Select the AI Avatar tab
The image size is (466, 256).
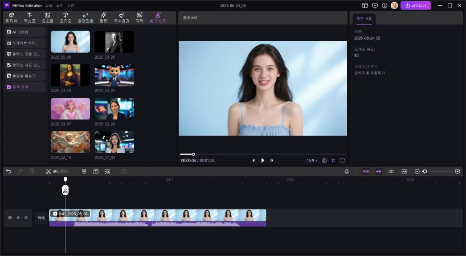pos(158,18)
